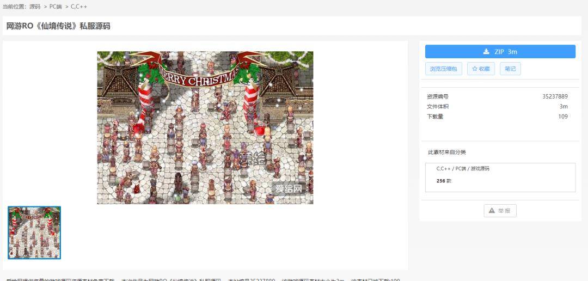Click the warning triangle icon beside 举报
Screen dimensions: 588x281
(492, 211)
